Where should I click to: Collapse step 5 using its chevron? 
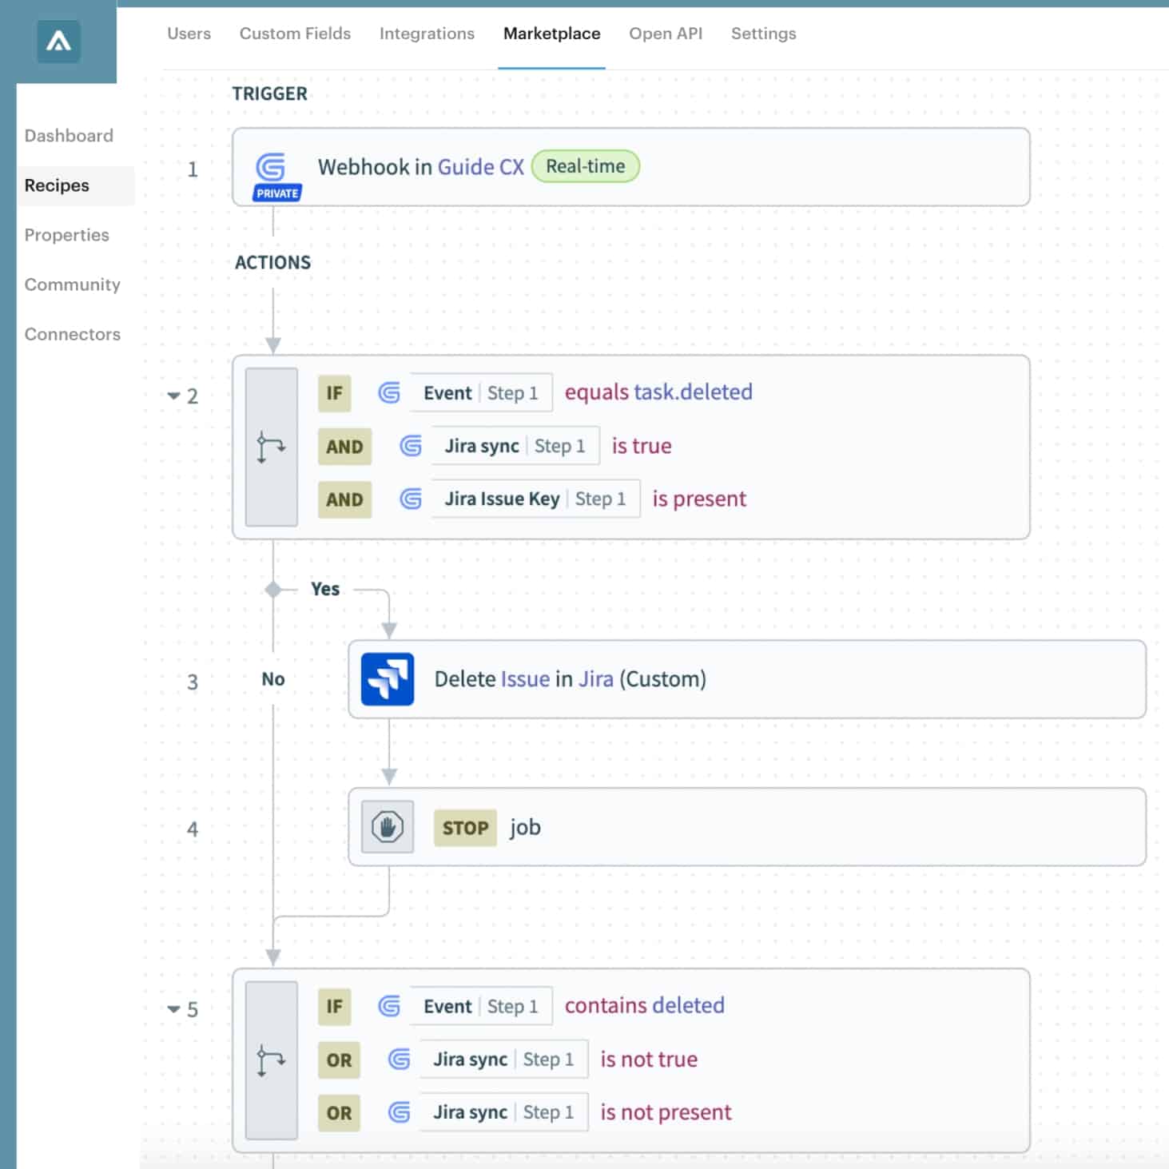click(175, 1009)
